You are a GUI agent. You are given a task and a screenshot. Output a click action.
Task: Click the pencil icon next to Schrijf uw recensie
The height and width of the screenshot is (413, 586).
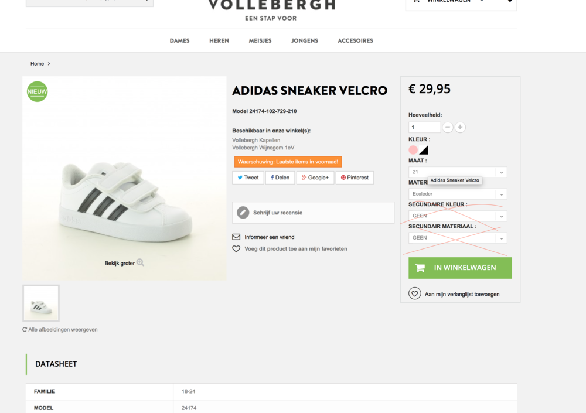(243, 213)
